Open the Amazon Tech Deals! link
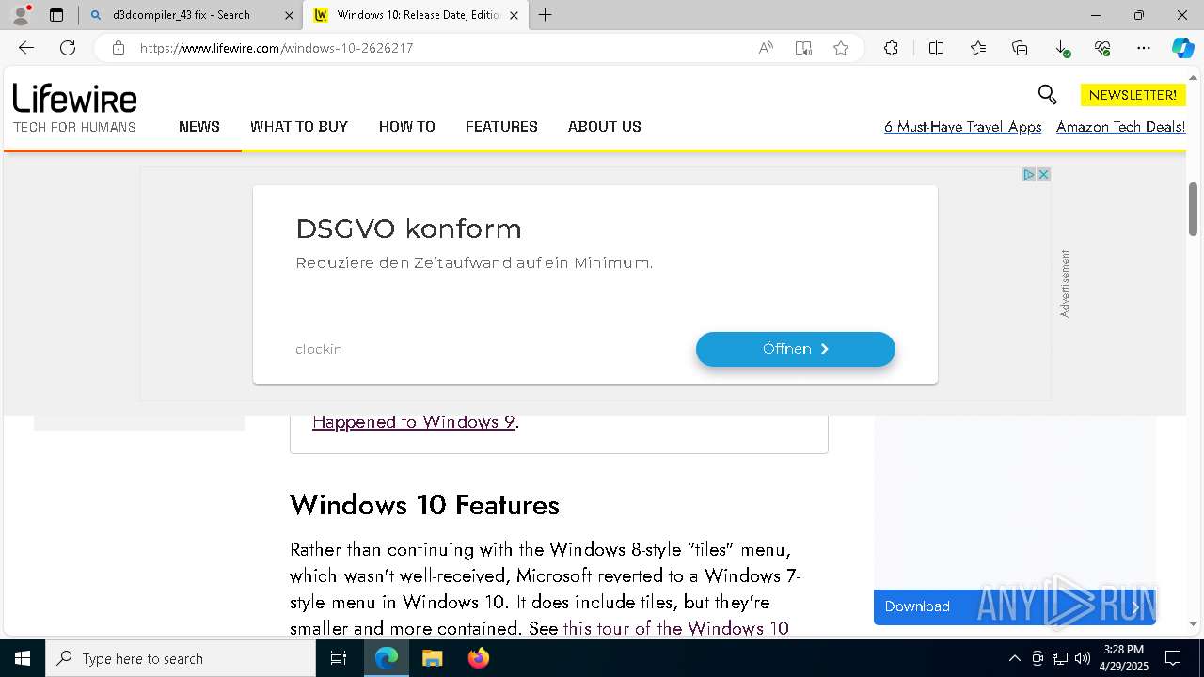 tap(1120, 127)
